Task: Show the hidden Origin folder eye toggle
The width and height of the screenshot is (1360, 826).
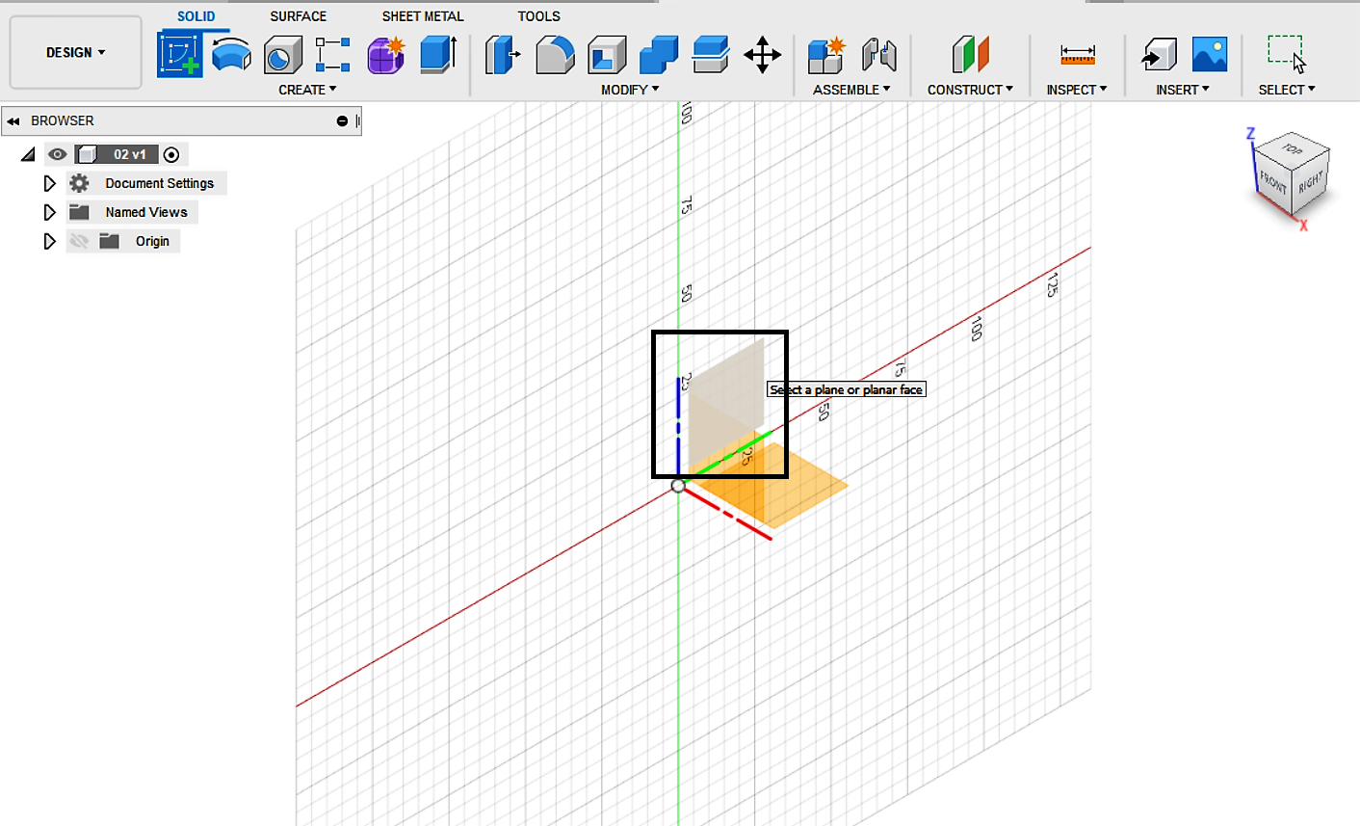Action: point(79,241)
